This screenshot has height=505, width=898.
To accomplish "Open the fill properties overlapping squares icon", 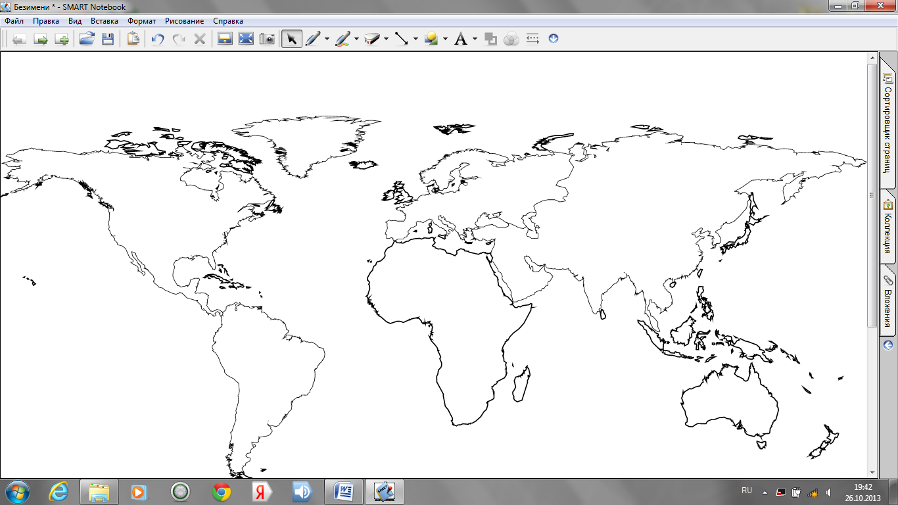I will point(490,39).
